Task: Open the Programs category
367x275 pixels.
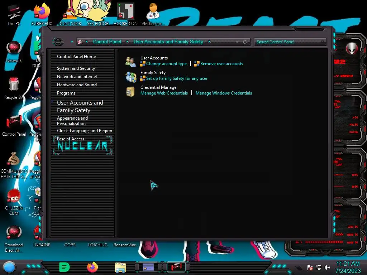Action: (x=66, y=93)
